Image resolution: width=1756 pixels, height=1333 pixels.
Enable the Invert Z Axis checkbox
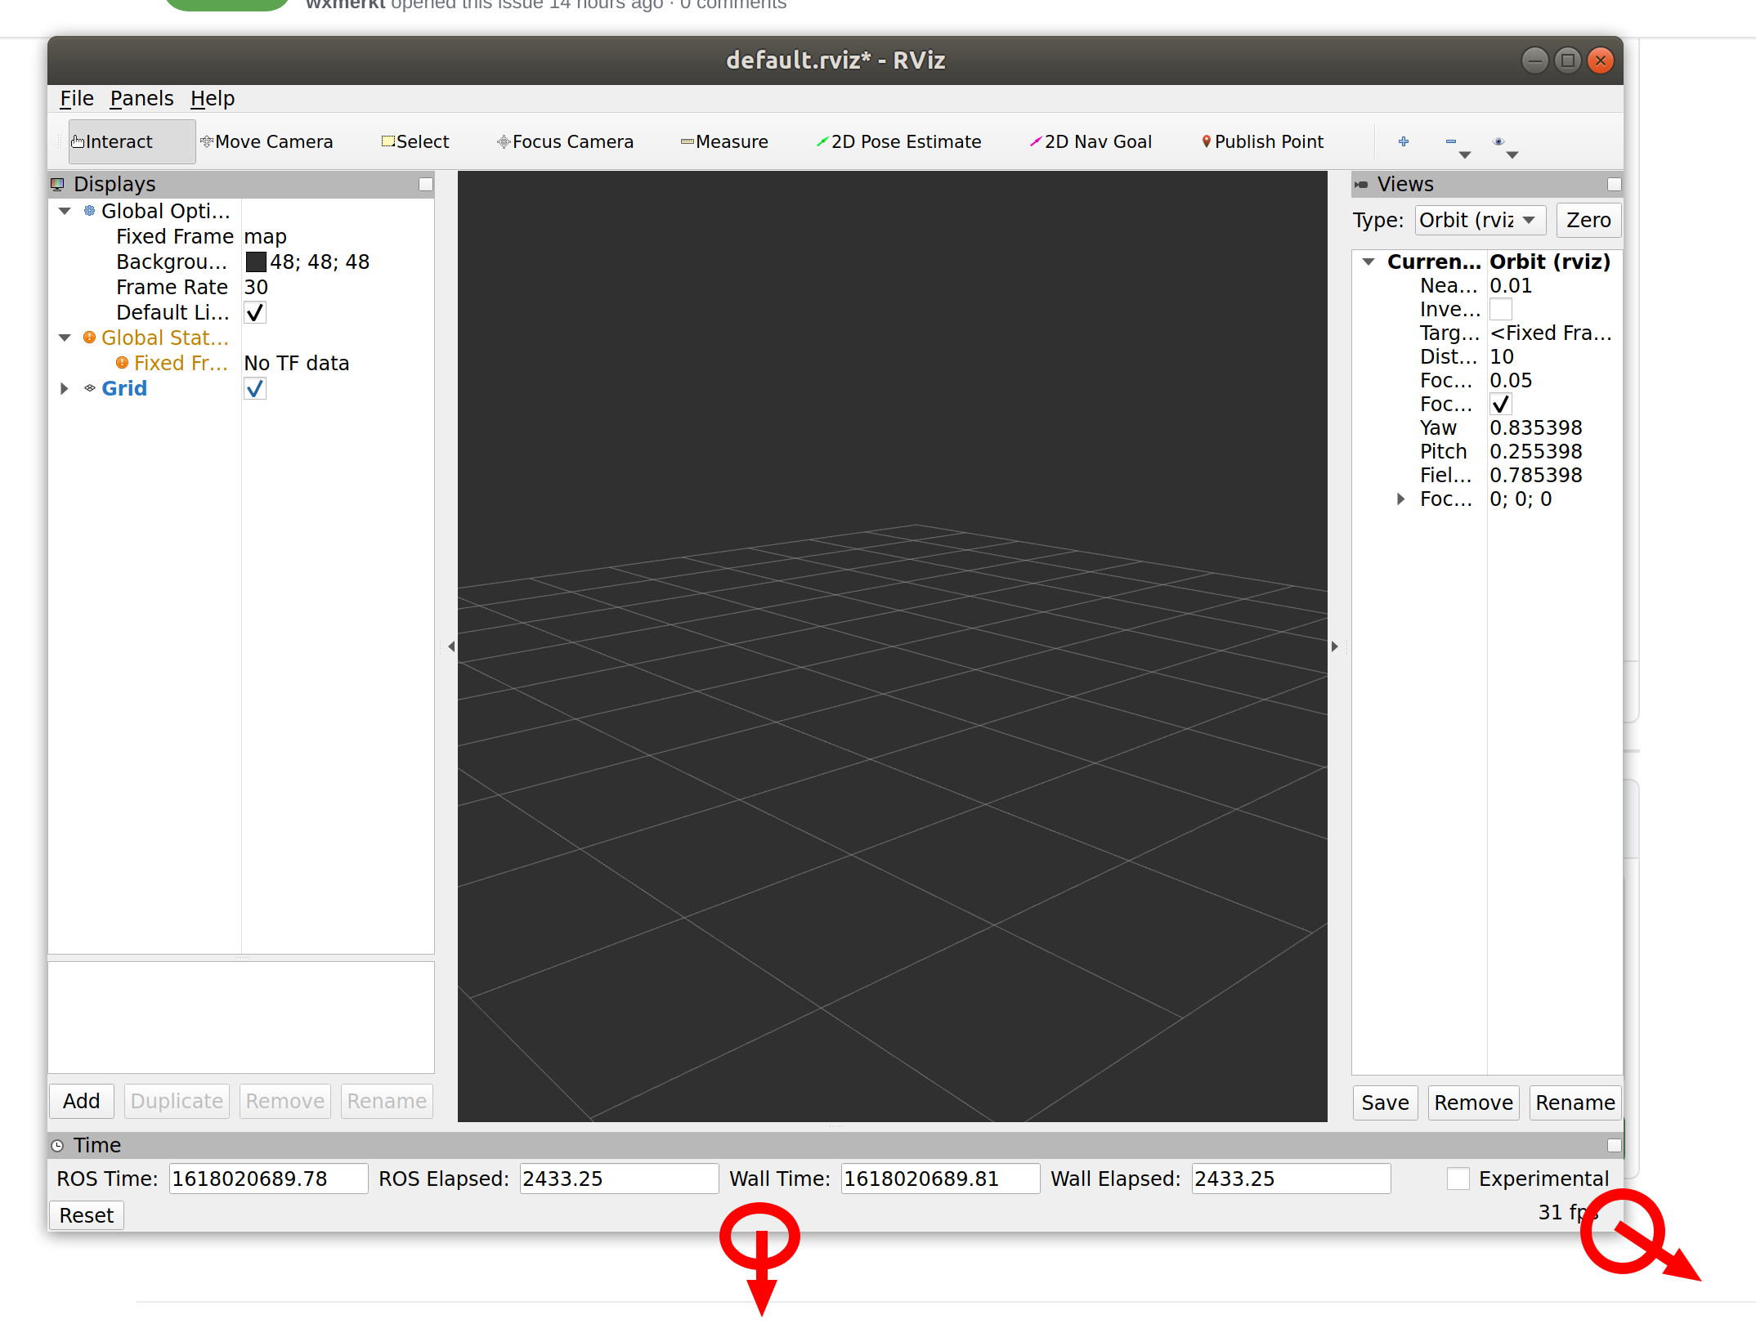[1501, 309]
